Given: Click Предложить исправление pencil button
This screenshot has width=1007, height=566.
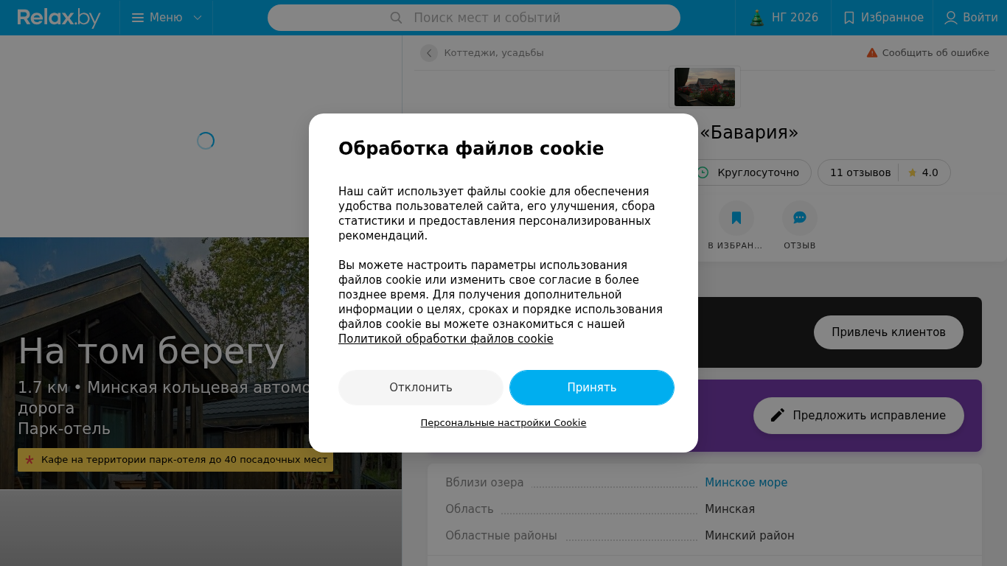Looking at the screenshot, I should click(x=859, y=416).
